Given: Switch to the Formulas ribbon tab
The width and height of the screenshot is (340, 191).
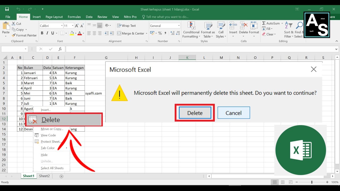Looking at the screenshot, I should coord(74,17).
